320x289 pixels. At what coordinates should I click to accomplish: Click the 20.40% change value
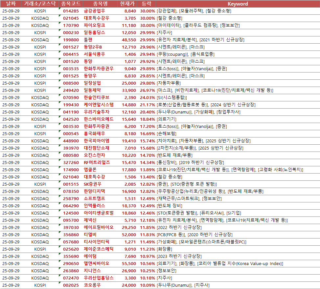[x=147, y=112]
